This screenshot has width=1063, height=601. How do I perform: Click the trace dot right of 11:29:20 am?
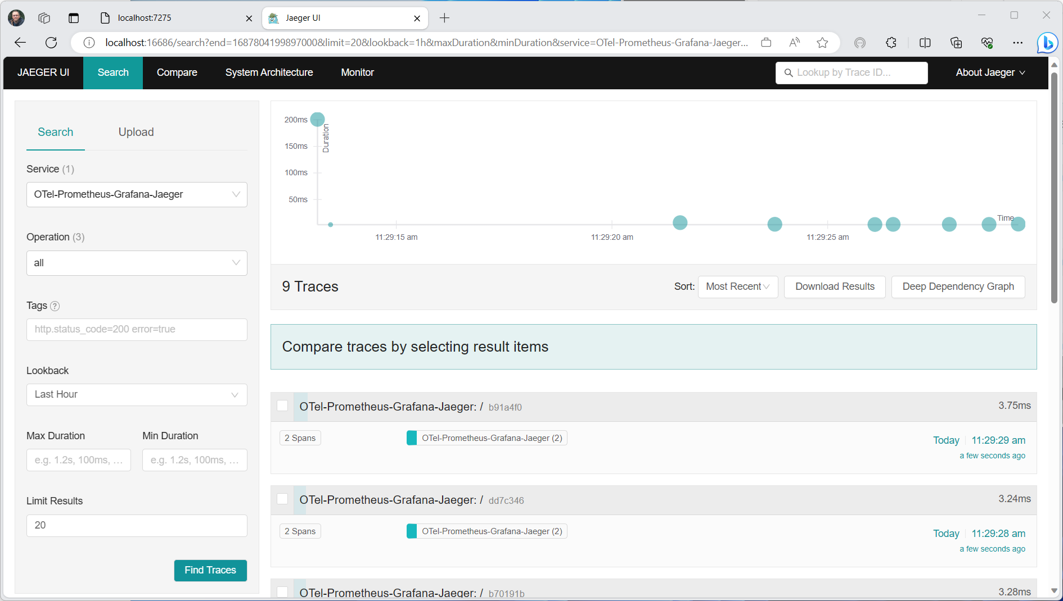[x=680, y=222]
